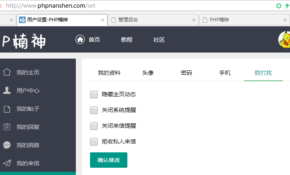
Task: Click the 关闭系统提醒 label text
Action: pyautogui.click(x=119, y=110)
